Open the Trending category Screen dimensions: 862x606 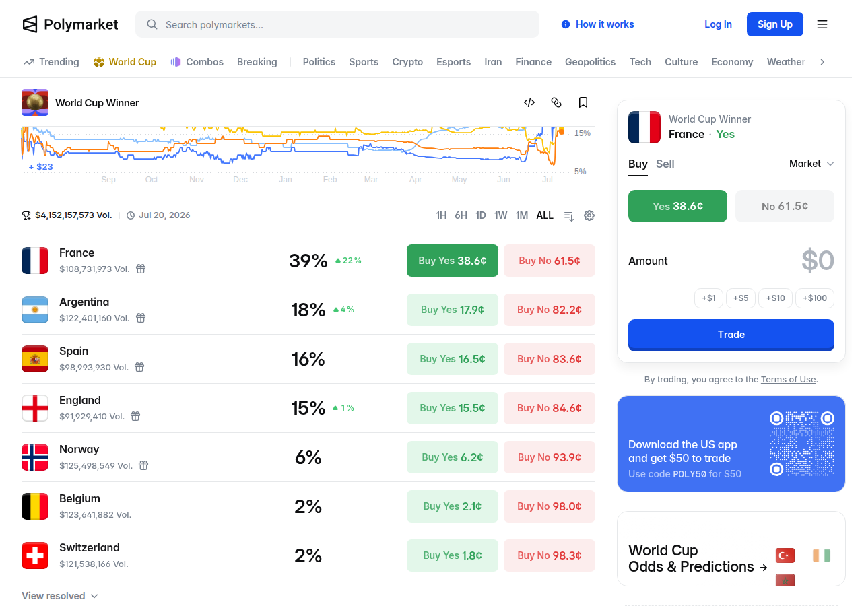click(51, 62)
